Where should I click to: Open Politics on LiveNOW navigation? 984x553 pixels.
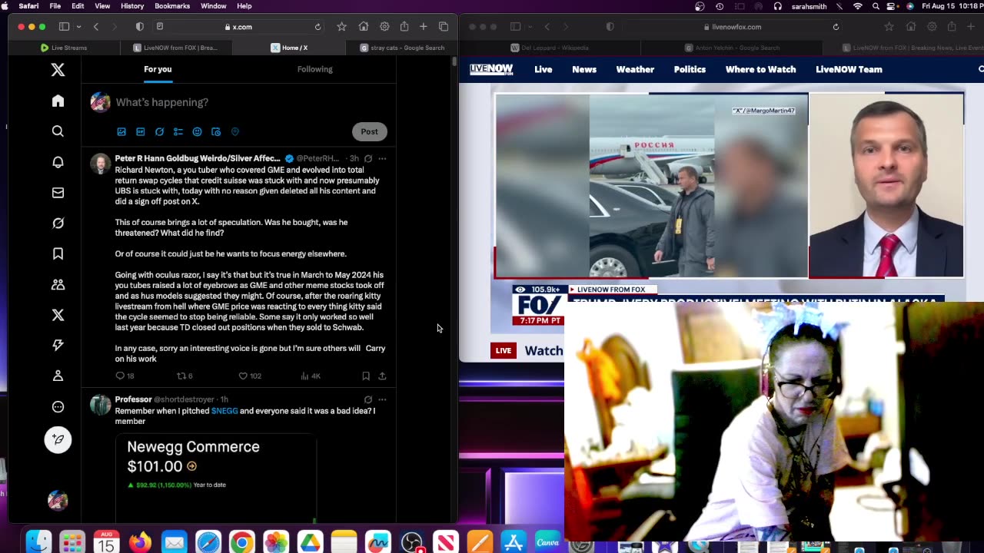pos(690,69)
